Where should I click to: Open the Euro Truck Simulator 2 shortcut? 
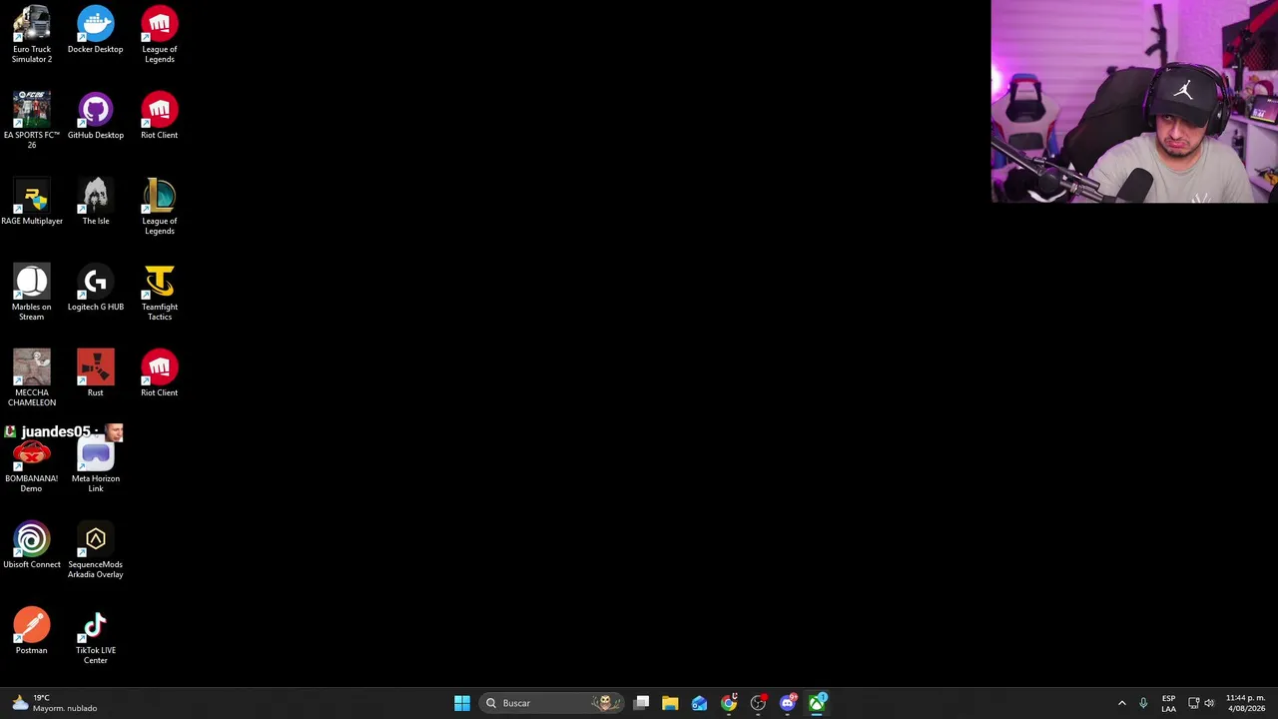32,35
